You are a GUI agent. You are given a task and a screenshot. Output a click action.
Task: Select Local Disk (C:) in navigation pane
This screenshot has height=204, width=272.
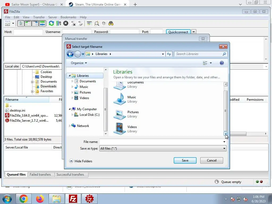90,115
